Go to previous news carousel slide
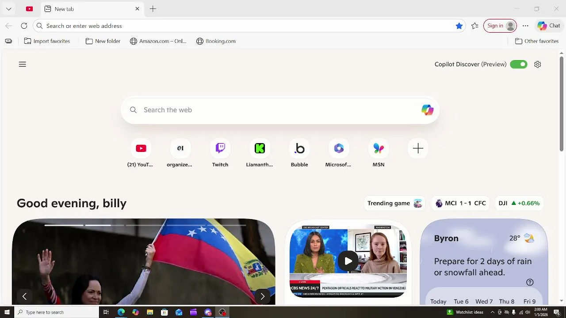The image size is (566, 318). [25, 296]
